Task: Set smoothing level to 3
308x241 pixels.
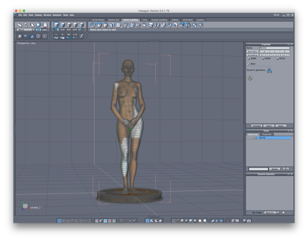Action: pos(273,55)
